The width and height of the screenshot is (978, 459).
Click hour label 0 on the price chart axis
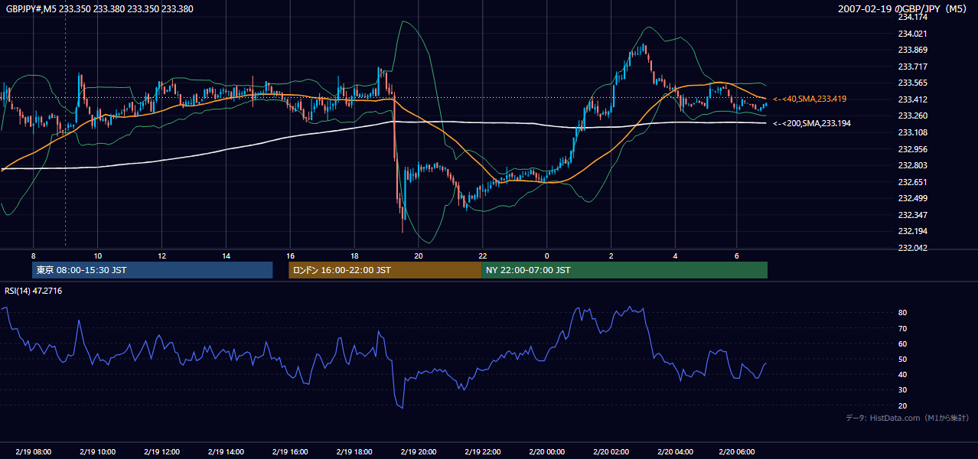546,255
